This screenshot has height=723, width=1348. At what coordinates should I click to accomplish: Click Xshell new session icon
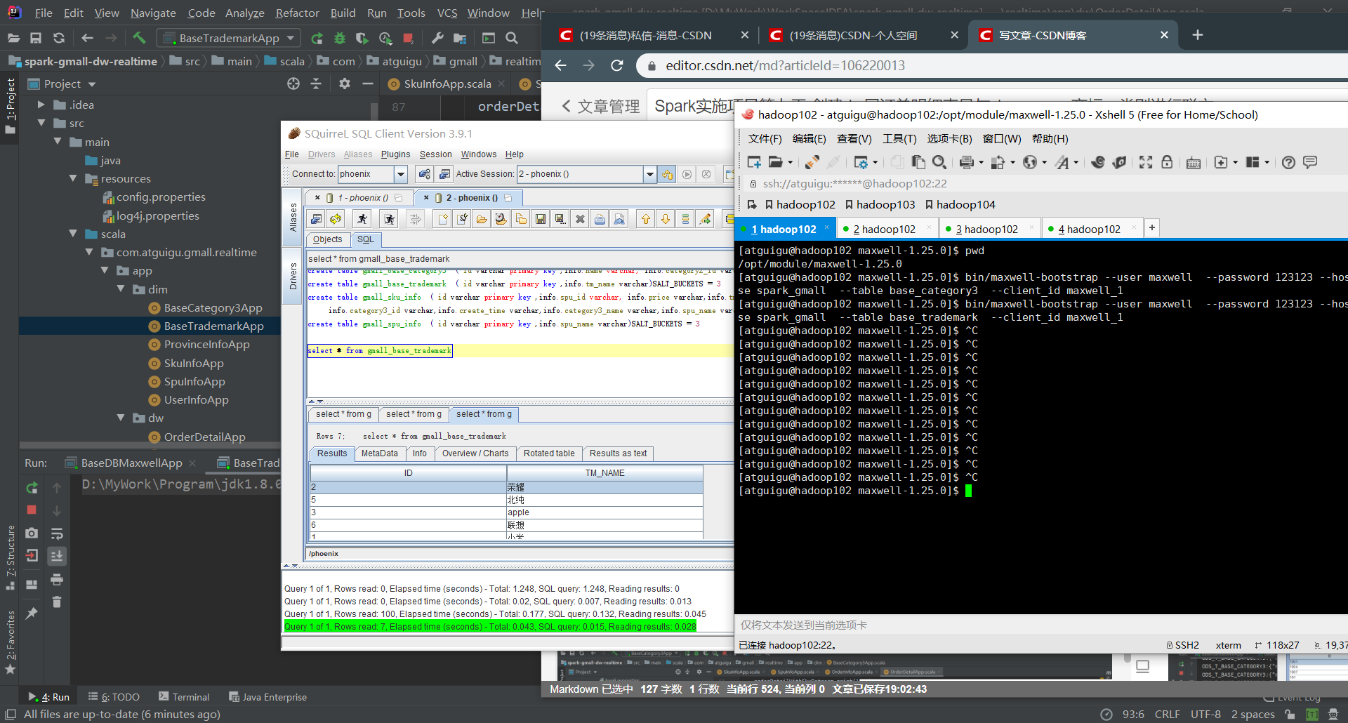(754, 162)
